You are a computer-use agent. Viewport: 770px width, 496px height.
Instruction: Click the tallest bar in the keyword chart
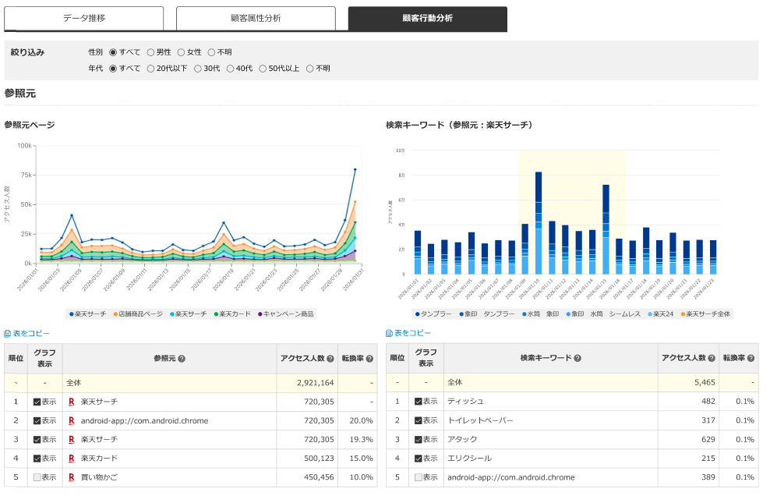(539, 223)
